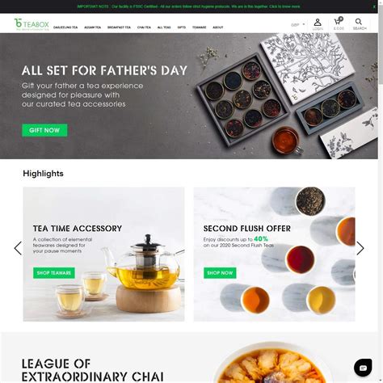Open the shopping cart icon

(x=339, y=23)
